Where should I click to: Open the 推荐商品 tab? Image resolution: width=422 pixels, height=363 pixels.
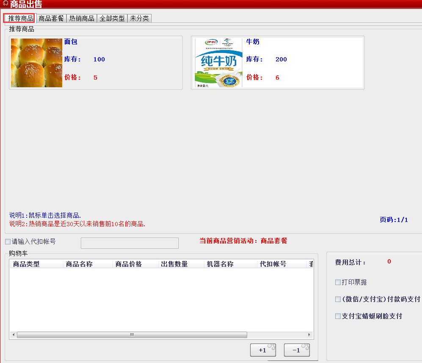pyautogui.click(x=20, y=19)
